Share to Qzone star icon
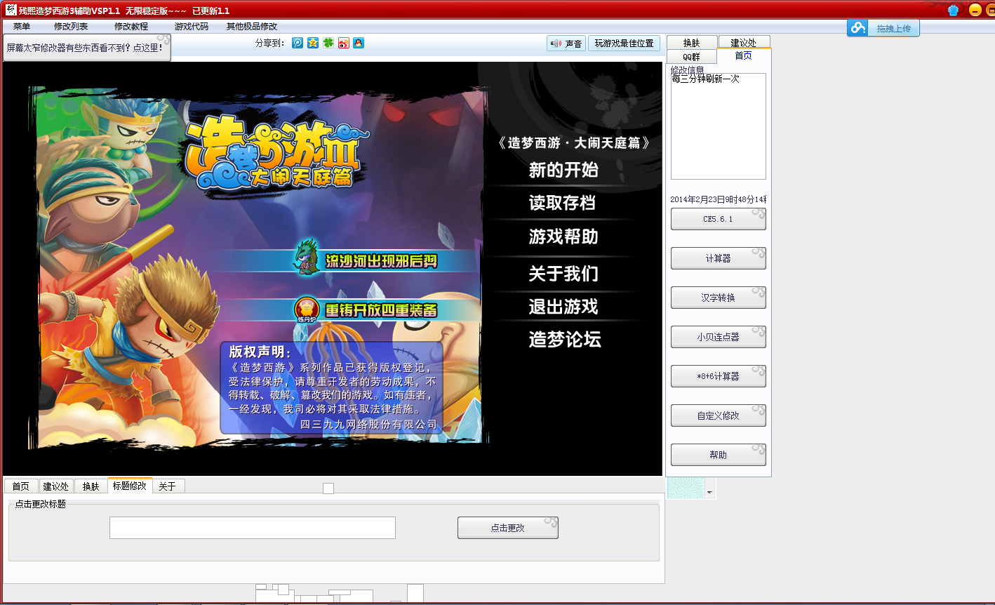The width and height of the screenshot is (995, 605). 313,43
